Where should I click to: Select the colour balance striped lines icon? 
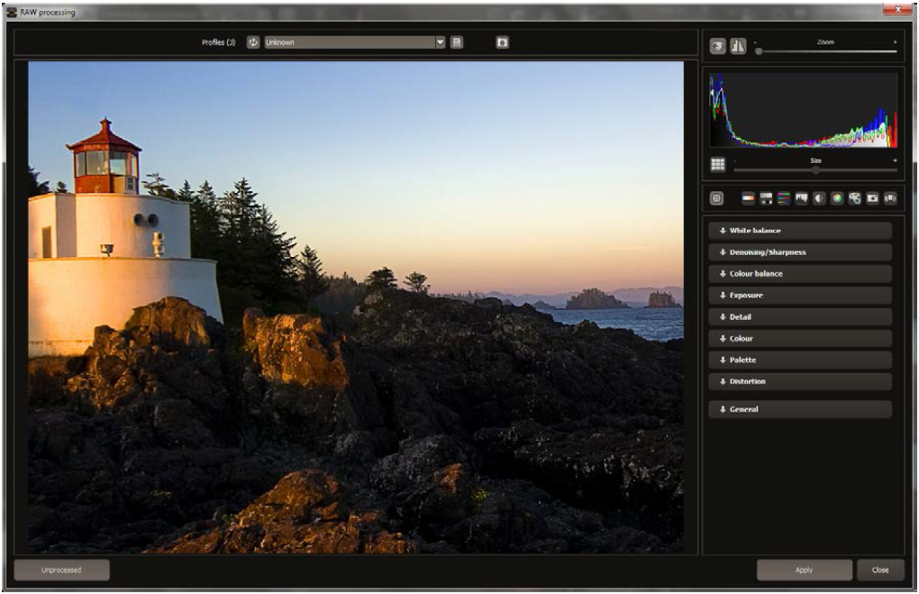click(784, 198)
